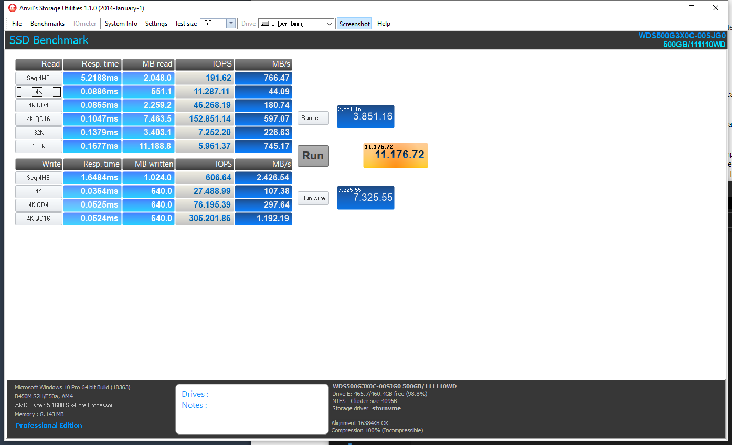The height and width of the screenshot is (445, 732).
Task: Click the Seq 4MB write test button
Action: coord(39,178)
